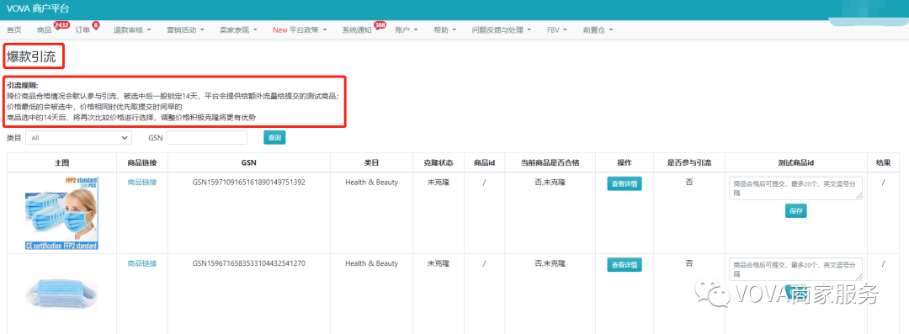
Task: Click Health & Beauty in second row
Action: (x=372, y=263)
